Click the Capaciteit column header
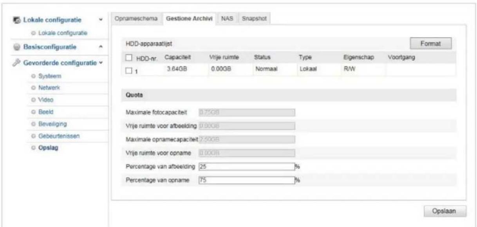 point(177,57)
